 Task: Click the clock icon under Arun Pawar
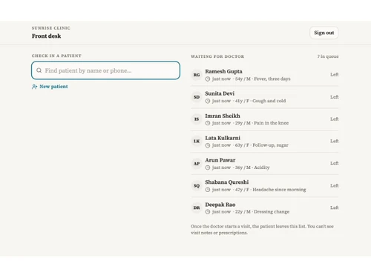[x=208, y=168]
